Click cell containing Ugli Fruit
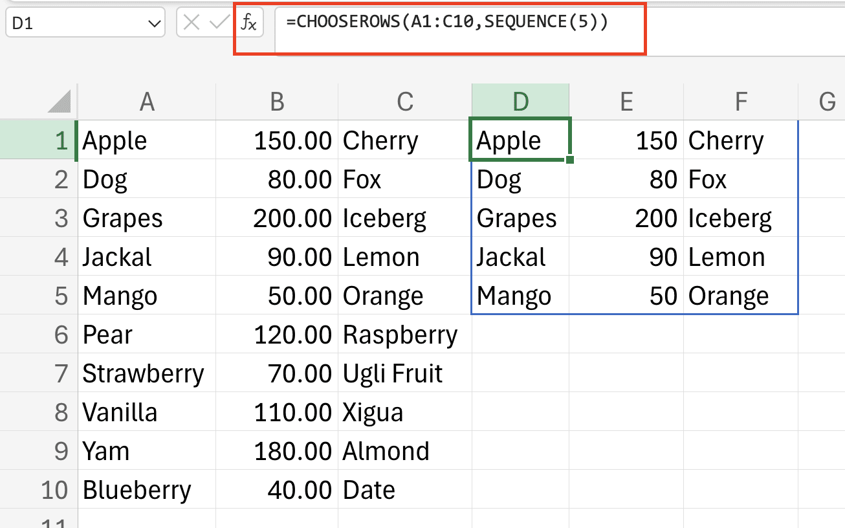 (405, 373)
